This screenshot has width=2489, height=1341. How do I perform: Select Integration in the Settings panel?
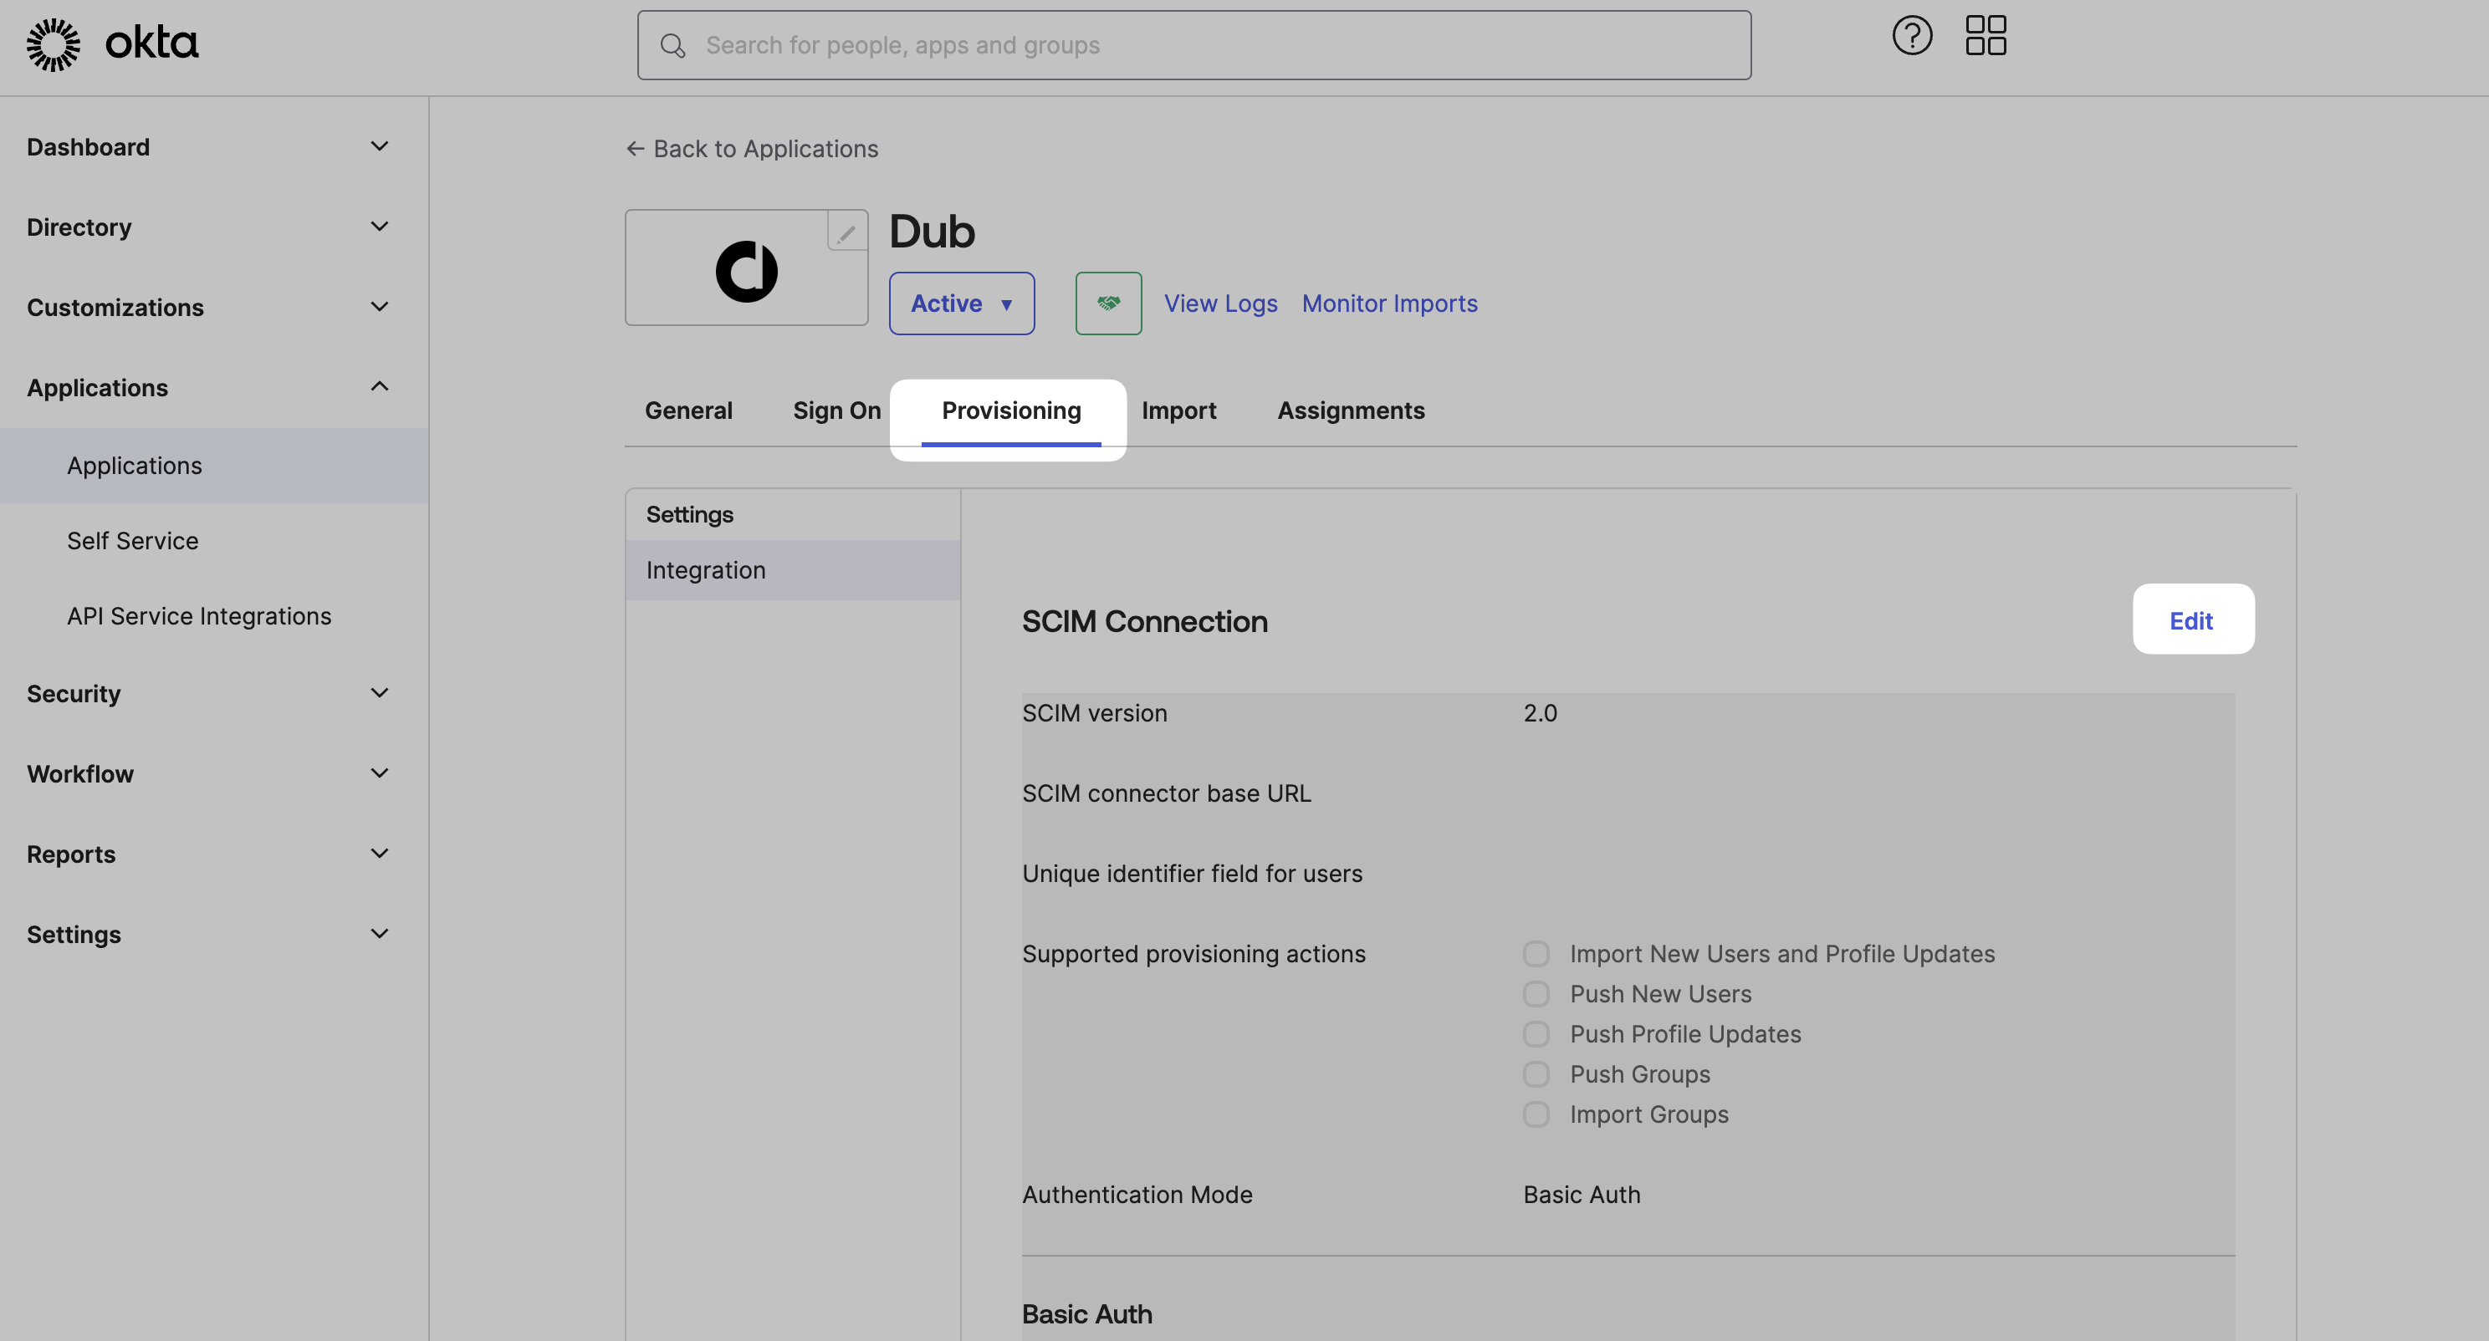[x=792, y=570]
